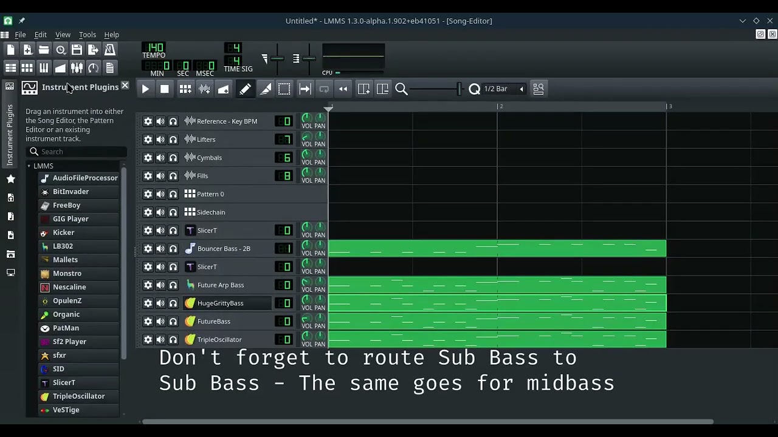Show controller rack
The width and height of the screenshot is (778, 437).
(93, 68)
